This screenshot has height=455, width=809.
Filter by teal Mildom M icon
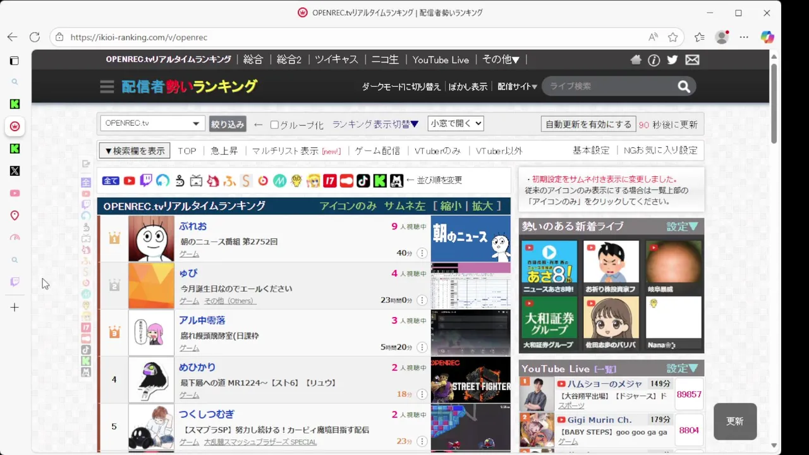tap(279, 181)
